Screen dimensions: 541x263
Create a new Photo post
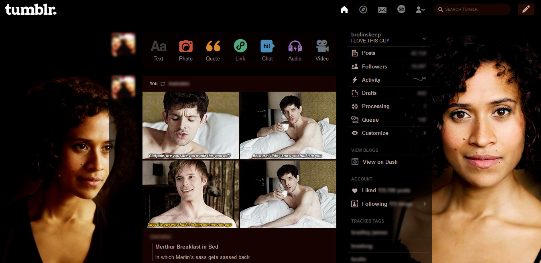click(x=186, y=50)
